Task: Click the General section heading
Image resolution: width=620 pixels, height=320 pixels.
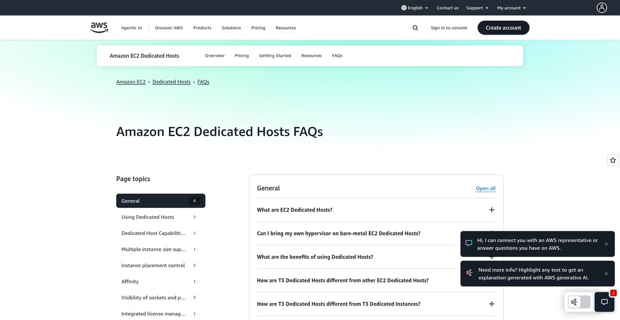Action: point(268,188)
